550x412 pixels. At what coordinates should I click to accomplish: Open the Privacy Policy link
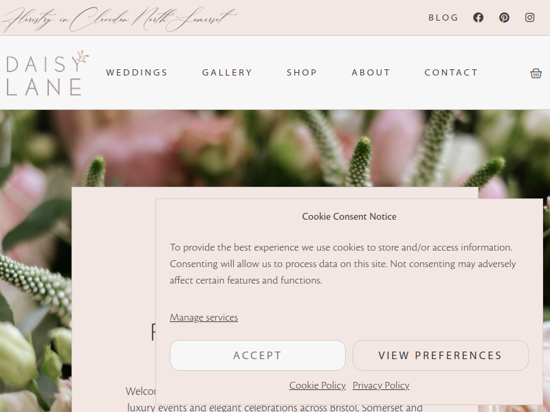pos(381,385)
